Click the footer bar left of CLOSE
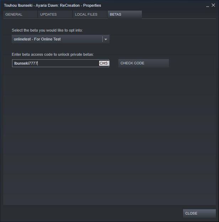This screenshot has width=219, height=222. [93, 213]
